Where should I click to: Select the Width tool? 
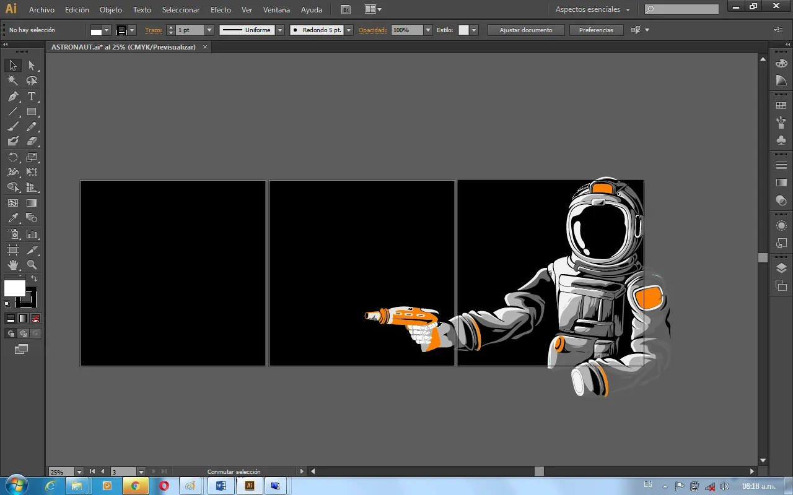[x=13, y=173]
